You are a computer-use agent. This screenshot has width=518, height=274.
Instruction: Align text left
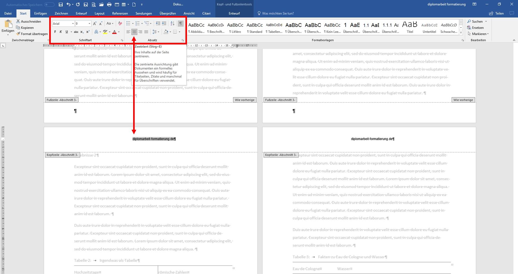[128, 32]
